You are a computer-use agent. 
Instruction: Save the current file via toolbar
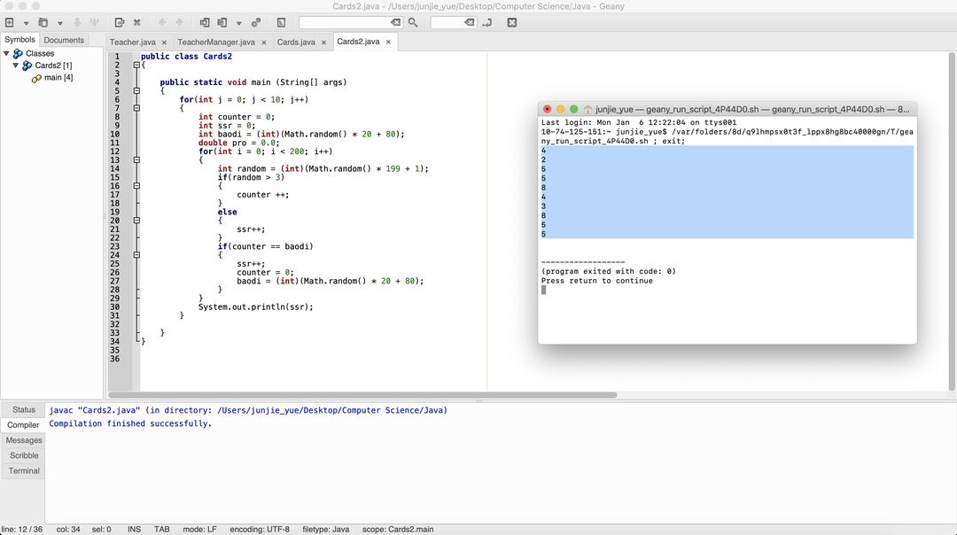[x=77, y=22]
